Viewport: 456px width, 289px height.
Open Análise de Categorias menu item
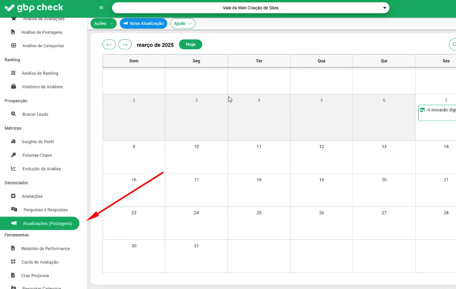click(x=43, y=46)
